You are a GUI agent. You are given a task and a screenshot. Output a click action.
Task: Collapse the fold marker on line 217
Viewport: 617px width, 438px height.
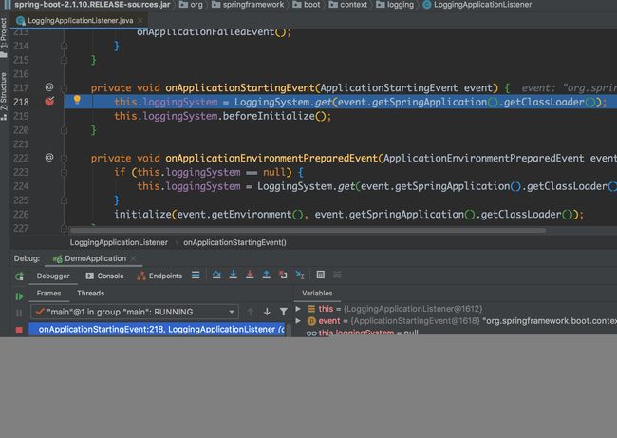(64, 87)
